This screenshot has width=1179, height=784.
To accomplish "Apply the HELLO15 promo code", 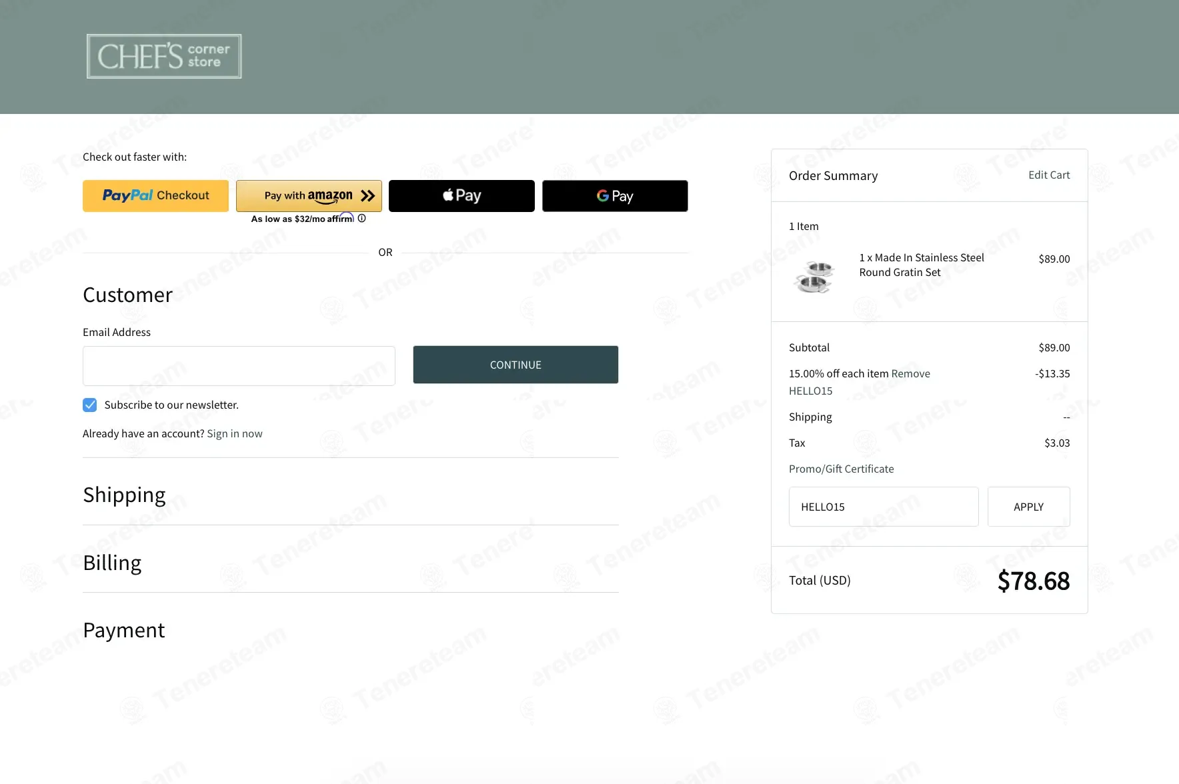I will [x=1028, y=507].
